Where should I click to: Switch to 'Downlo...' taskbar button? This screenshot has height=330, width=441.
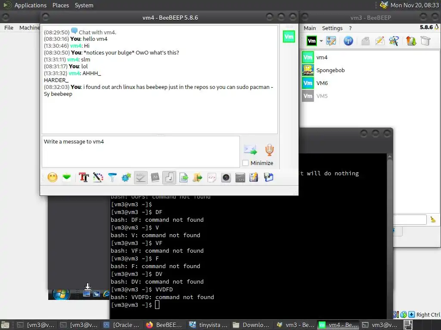click(x=251, y=325)
